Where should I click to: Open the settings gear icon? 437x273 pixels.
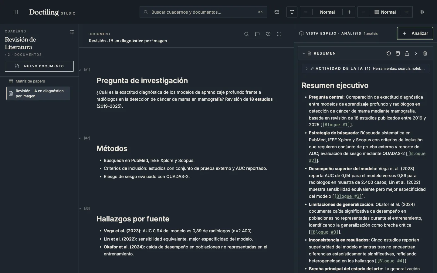pos(422,12)
